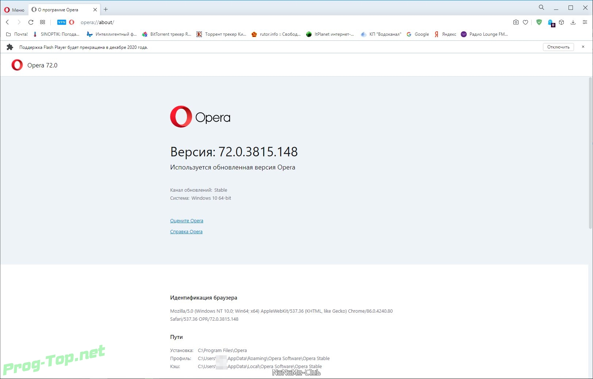593x379 pixels.
Task: Open the Google bookmark
Action: (418, 34)
